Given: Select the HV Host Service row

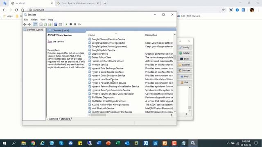Looking at the screenshot, I should pos(99,65).
